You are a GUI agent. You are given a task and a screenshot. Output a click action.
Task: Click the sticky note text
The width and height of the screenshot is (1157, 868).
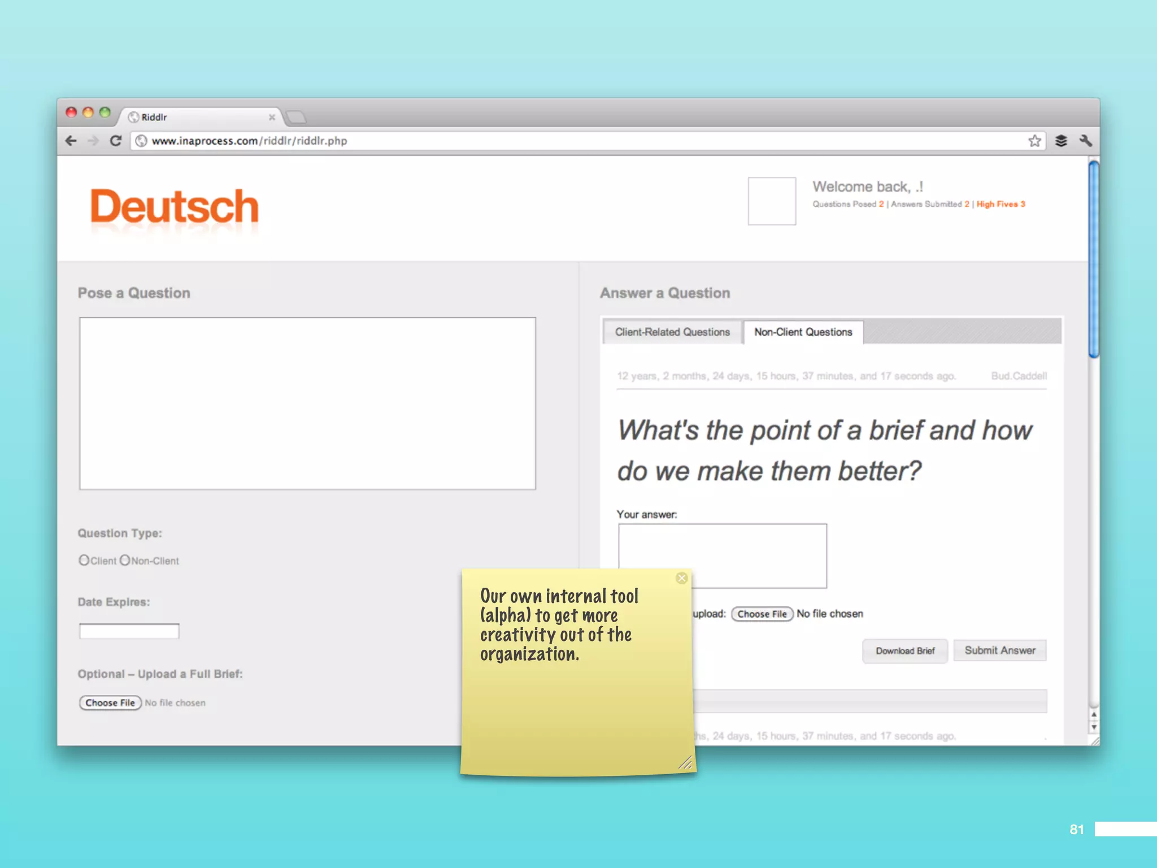click(559, 624)
